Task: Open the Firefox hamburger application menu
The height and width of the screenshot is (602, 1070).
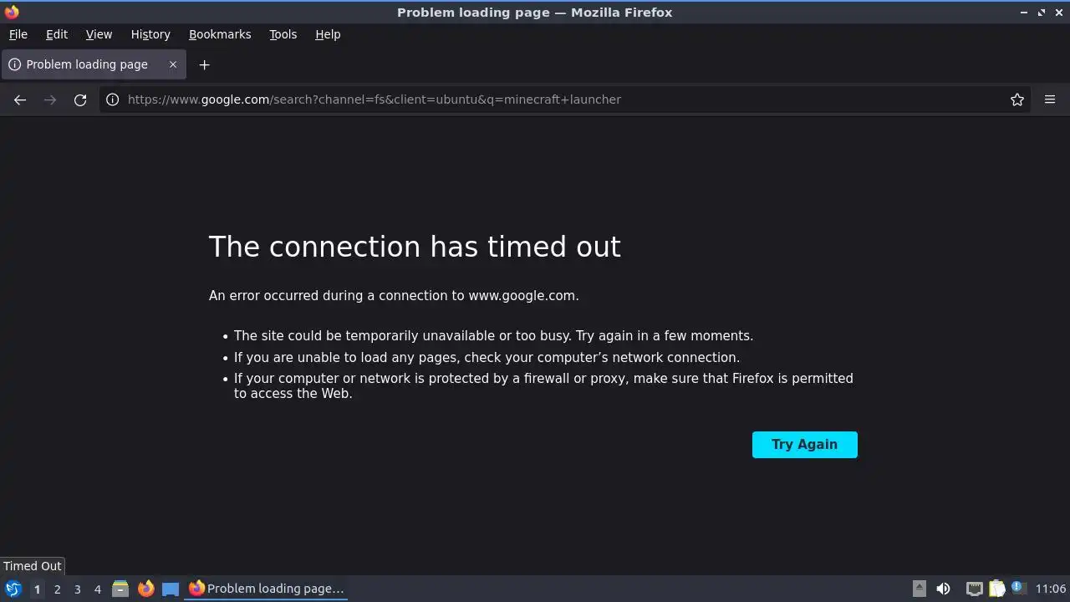Action: tap(1050, 99)
